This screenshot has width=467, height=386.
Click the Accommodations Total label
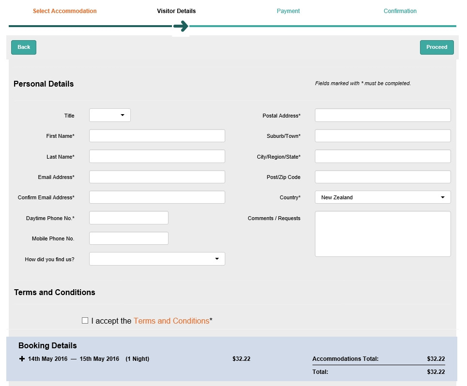tap(345, 358)
